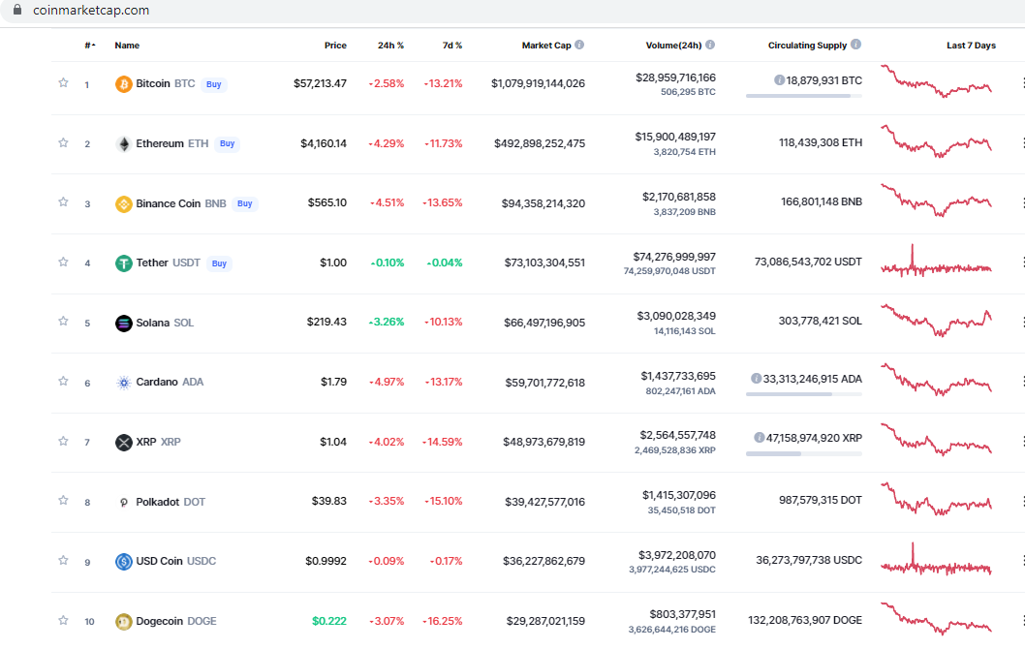The height and width of the screenshot is (649, 1025).
Task: Click info icon beside Bitcoin circulating supply
Action: coord(779,79)
